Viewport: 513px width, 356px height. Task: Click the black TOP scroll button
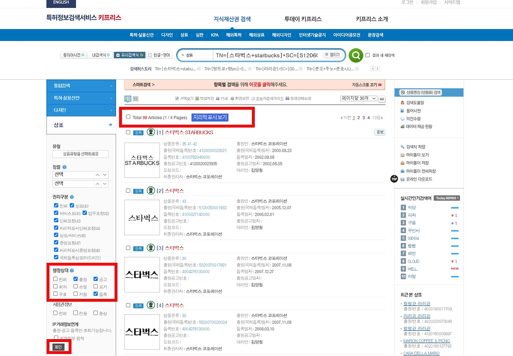coord(394,179)
